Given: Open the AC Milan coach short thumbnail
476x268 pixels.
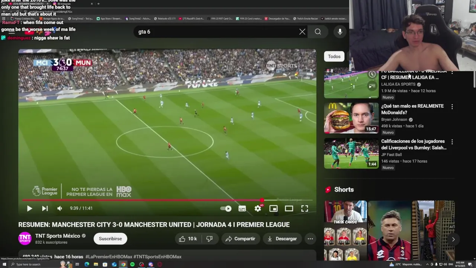Looking at the screenshot, I should pyautogui.click(x=389, y=231).
